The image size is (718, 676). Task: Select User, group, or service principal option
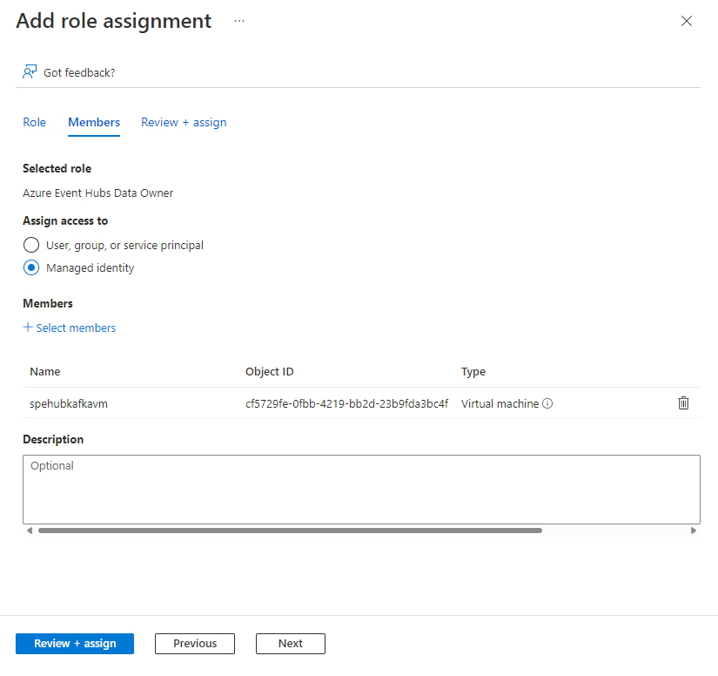(31, 245)
